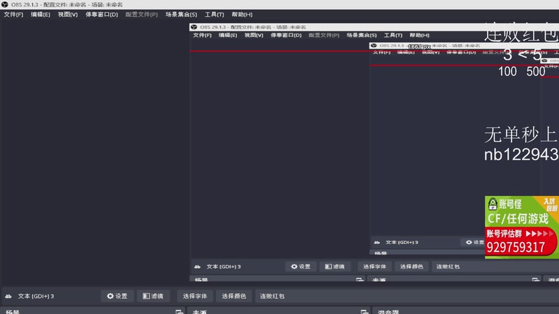The image size is (559, 314).
Task: Open the 配置文件(P) menu in the main window
Action: point(142,15)
